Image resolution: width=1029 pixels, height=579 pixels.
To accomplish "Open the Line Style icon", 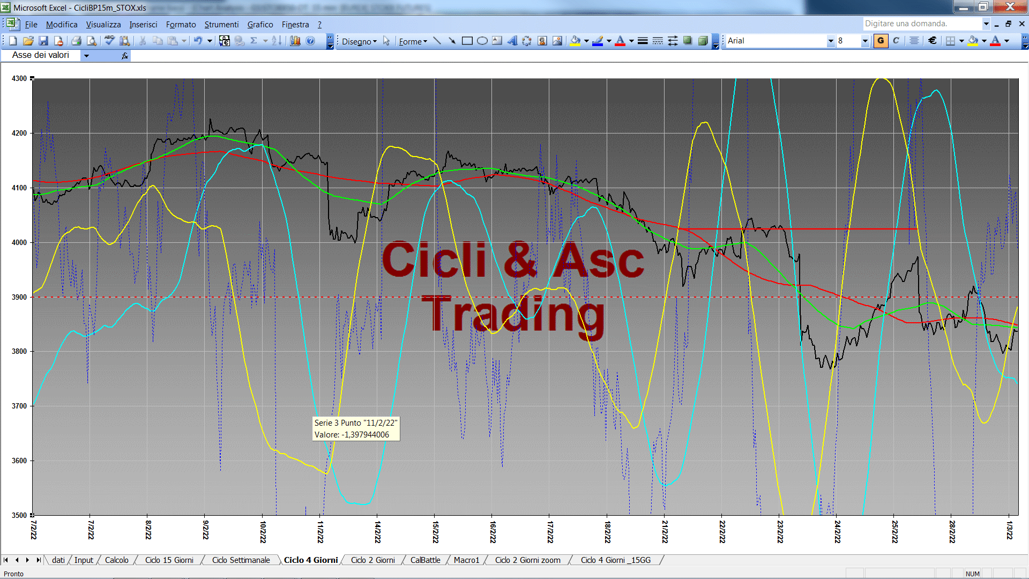I will 643,41.
